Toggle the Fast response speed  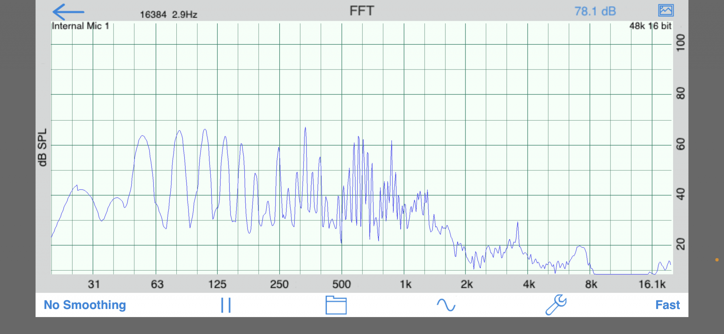667,305
